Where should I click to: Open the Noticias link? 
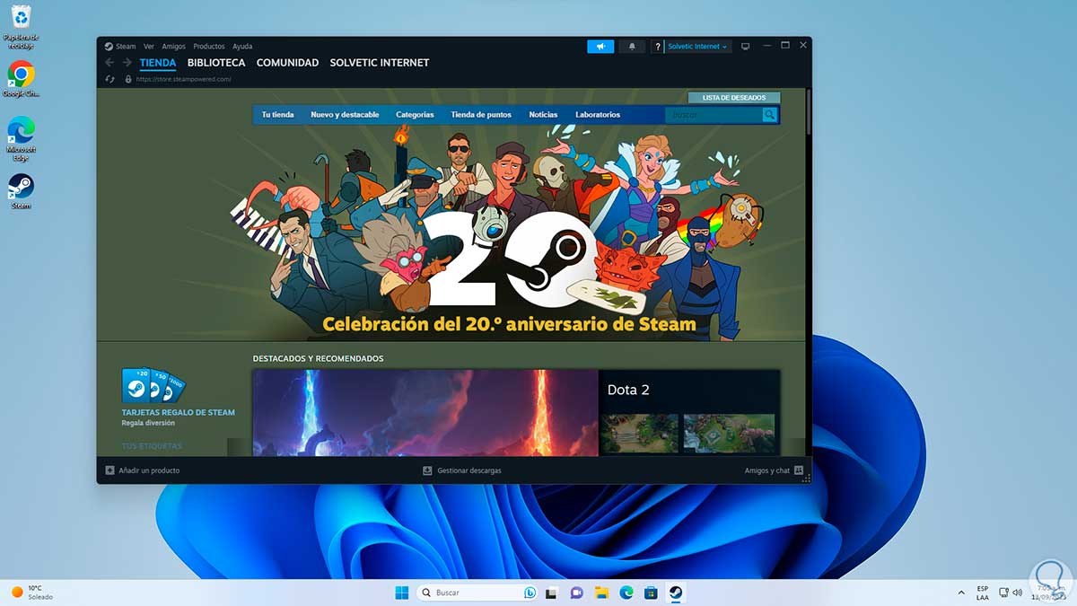pyautogui.click(x=543, y=115)
